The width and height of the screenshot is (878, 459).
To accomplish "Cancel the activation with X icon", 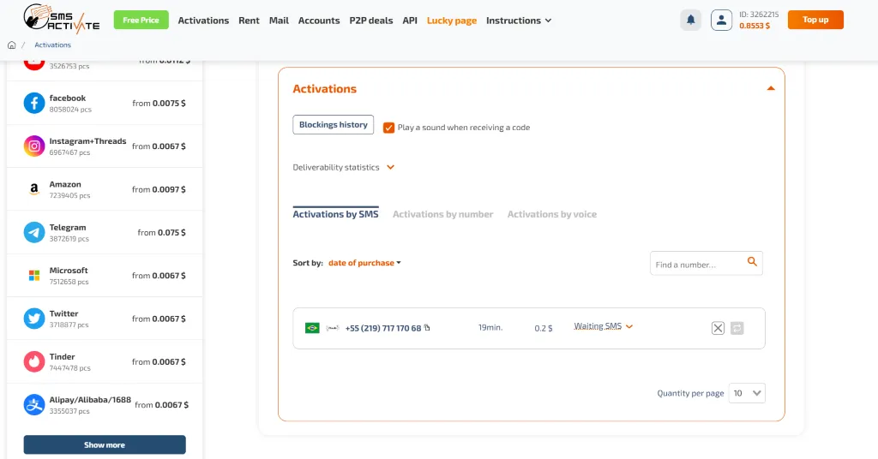I will (x=718, y=328).
